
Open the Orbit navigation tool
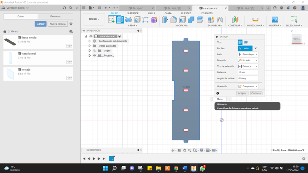(173, 150)
